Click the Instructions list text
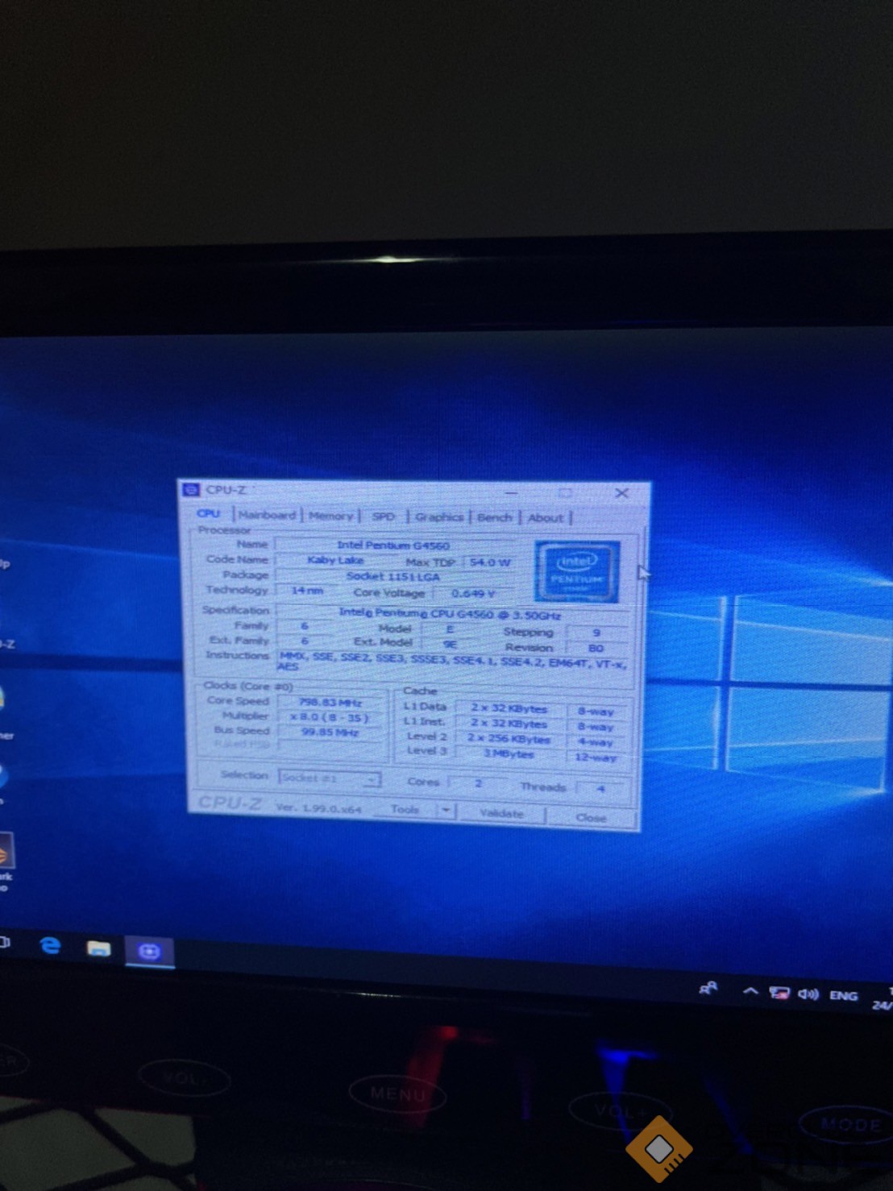Screen dimensions: 893x1191 coord(452,662)
